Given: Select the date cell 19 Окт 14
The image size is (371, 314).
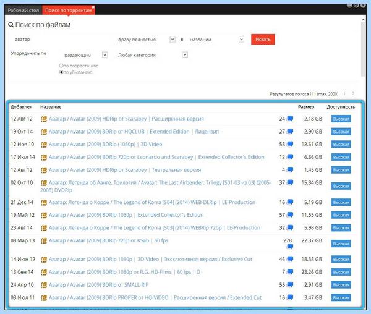Looking at the screenshot, I should coord(22,132).
